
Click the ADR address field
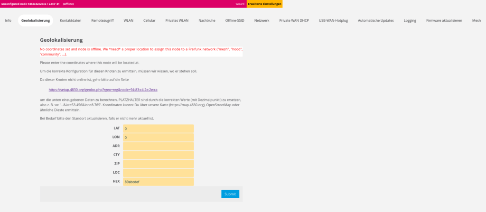[x=158, y=146]
